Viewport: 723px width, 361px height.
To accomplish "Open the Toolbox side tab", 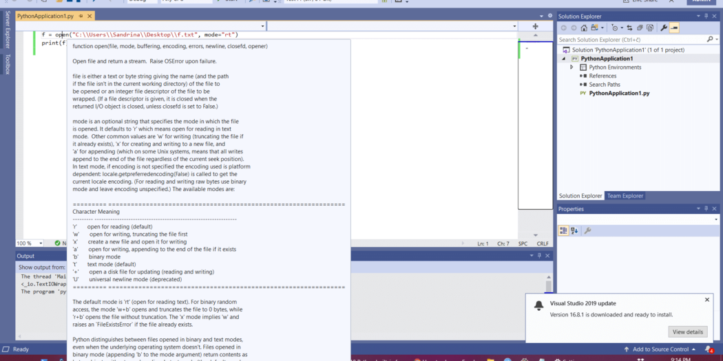I will (x=7, y=64).
